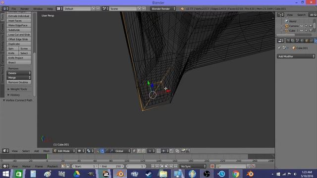Image resolution: width=317 pixels, height=178 pixels.
Task: Click the Bisect button
Action: pos(19,62)
